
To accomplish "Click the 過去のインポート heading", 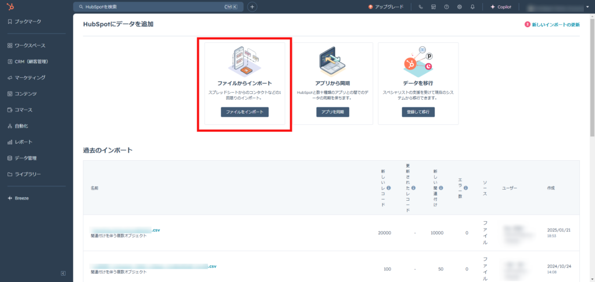I will (x=107, y=150).
